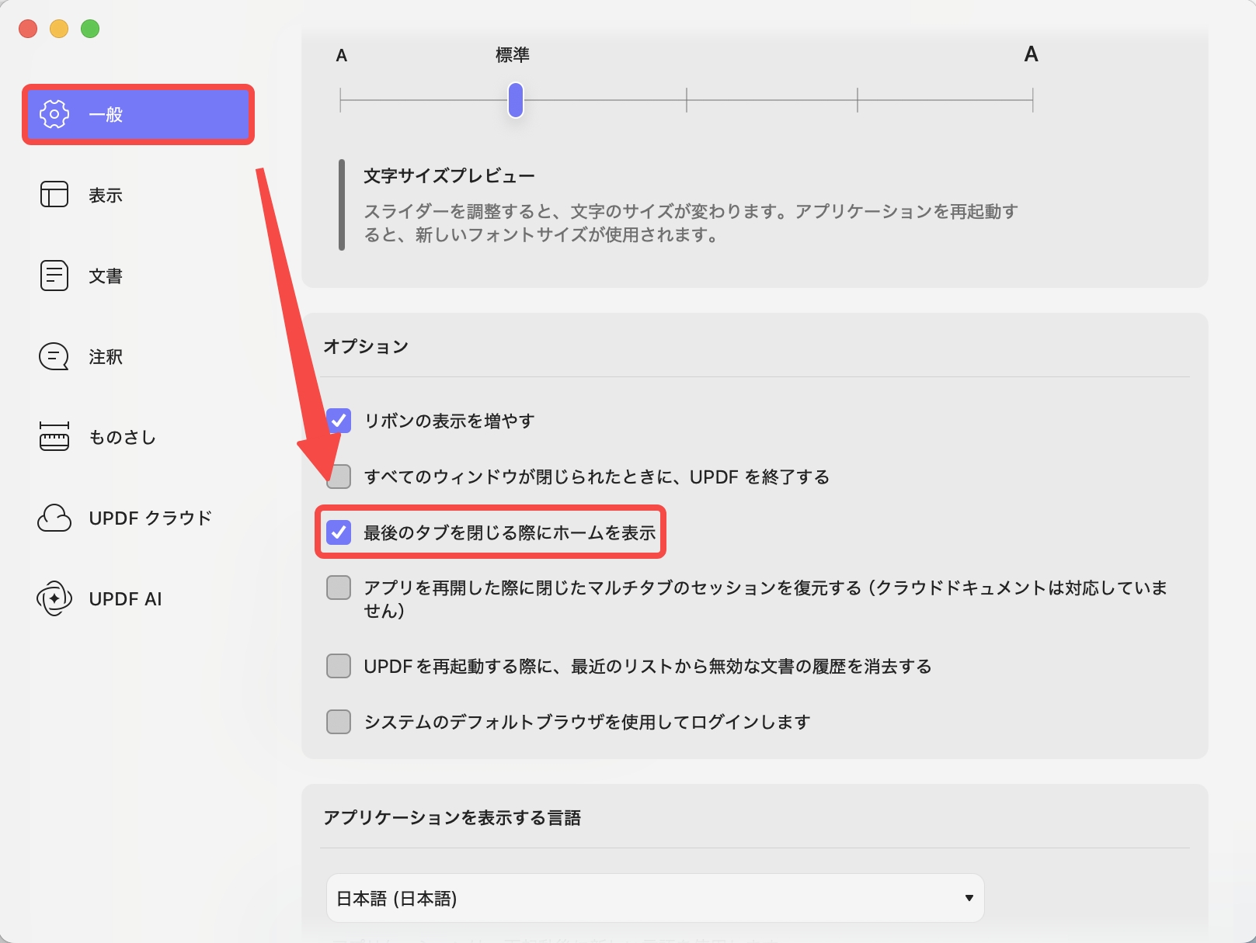The width and height of the screenshot is (1256, 943).
Task: Open the application language dropdown
Action: coord(655,897)
